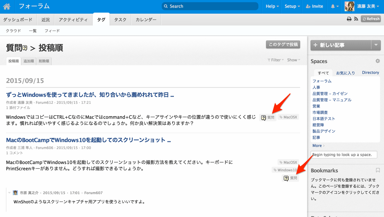Open post MacのBootCampでWindows10を起動

point(88,140)
